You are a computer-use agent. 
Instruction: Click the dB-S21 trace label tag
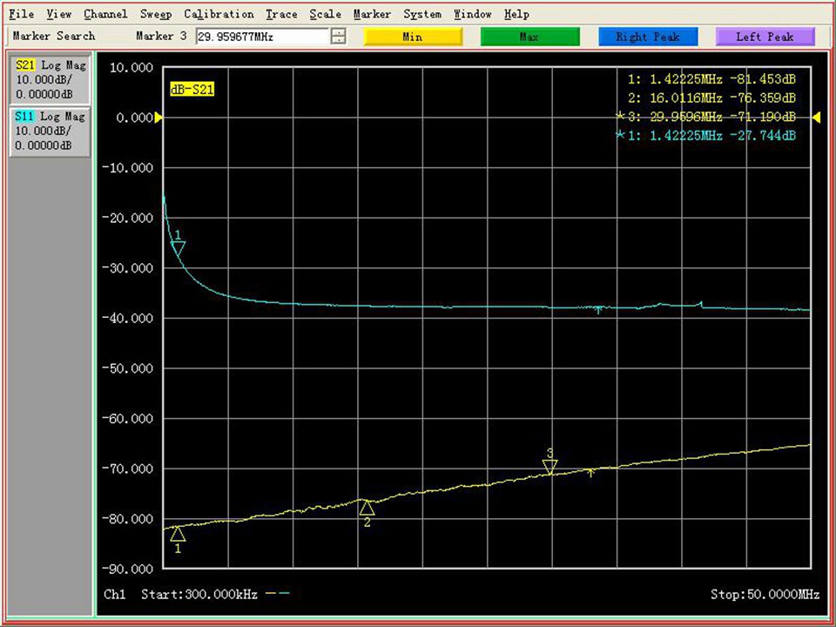pyautogui.click(x=192, y=89)
